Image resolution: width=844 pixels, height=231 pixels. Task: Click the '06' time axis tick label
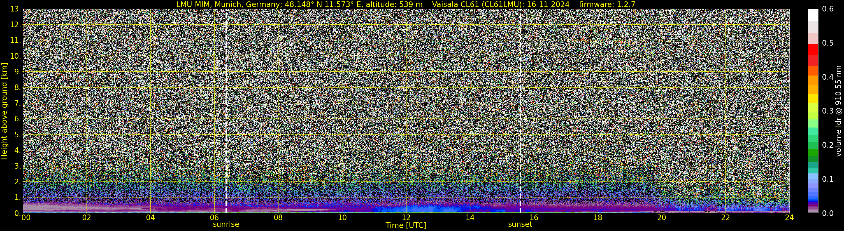(214, 218)
